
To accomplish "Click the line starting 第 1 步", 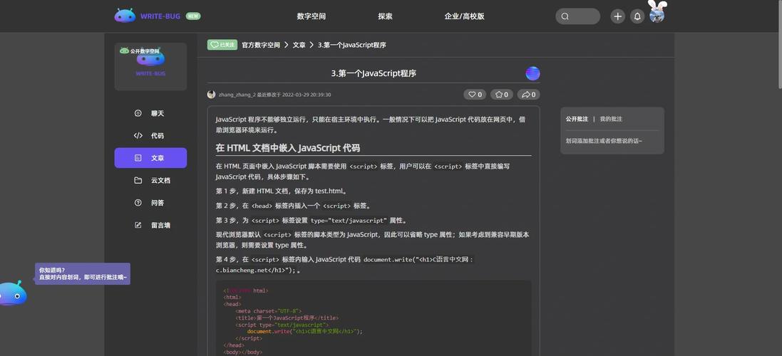I will tap(282, 191).
